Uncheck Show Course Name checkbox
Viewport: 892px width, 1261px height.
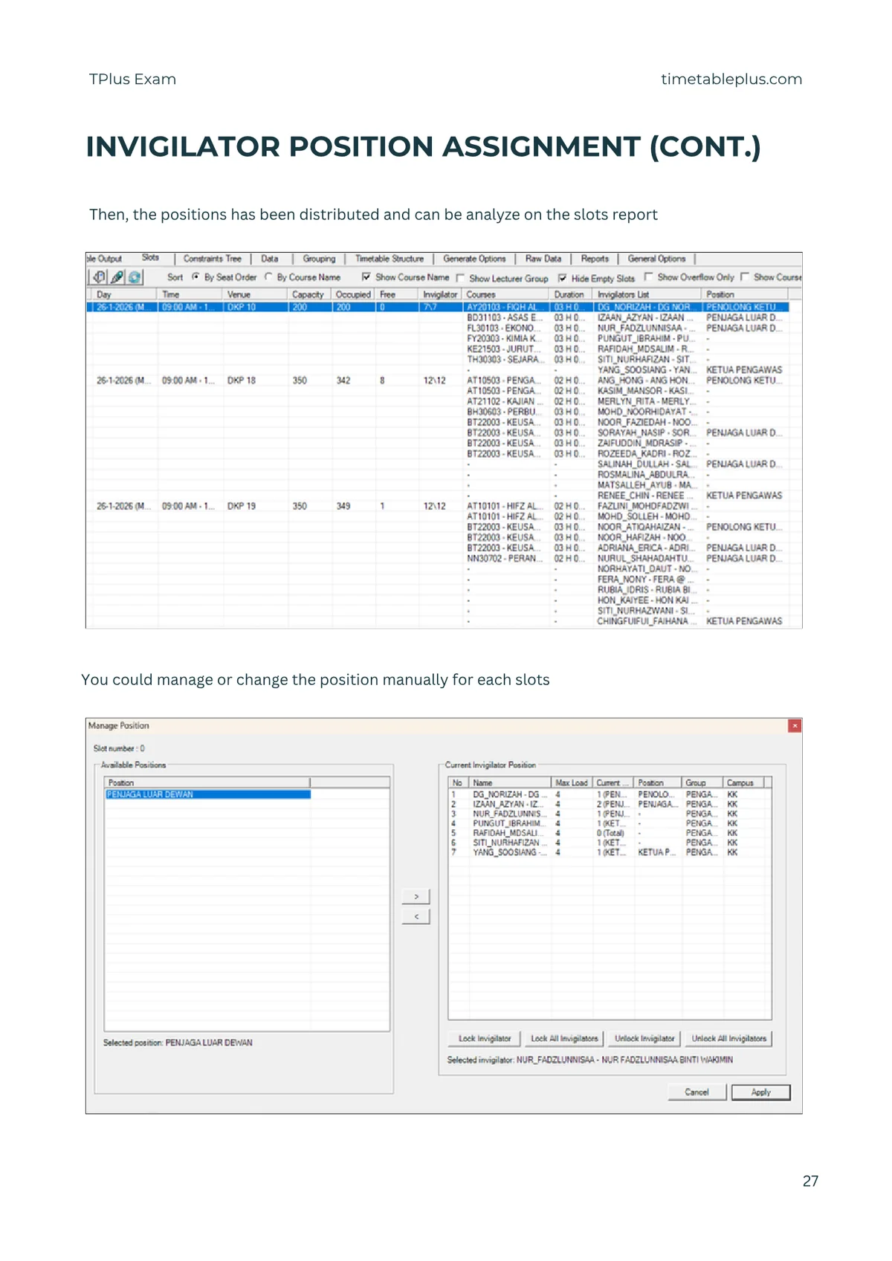pyautogui.click(x=366, y=277)
